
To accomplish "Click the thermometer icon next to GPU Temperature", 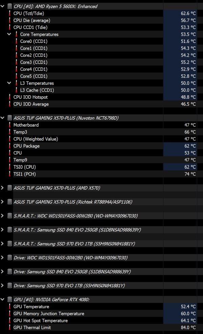I will click(x=9, y=306).
